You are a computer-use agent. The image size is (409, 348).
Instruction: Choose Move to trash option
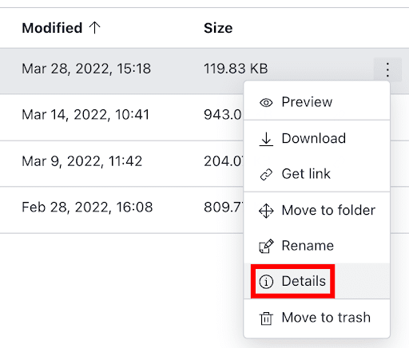pyautogui.click(x=317, y=318)
